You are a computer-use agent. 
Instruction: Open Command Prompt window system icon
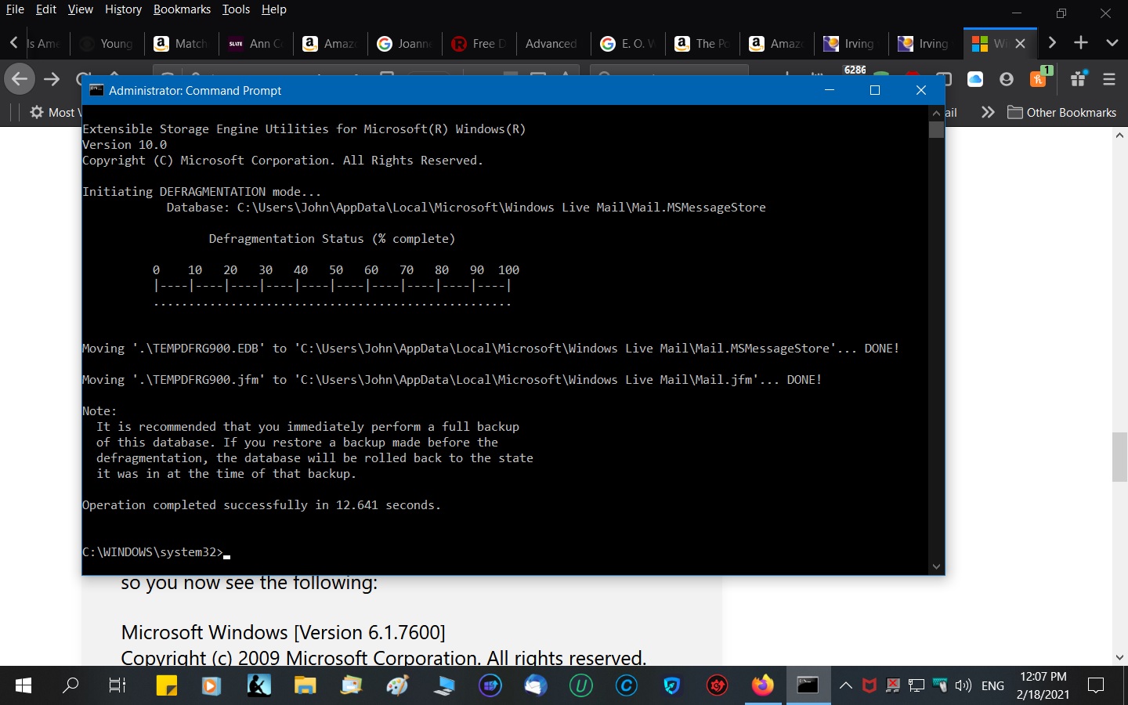pyautogui.click(x=96, y=90)
